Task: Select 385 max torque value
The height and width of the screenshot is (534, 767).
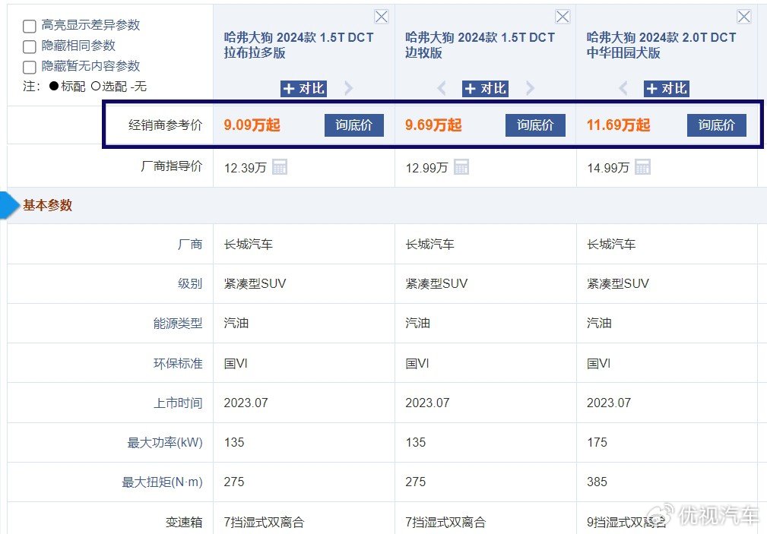Action: (x=597, y=482)
